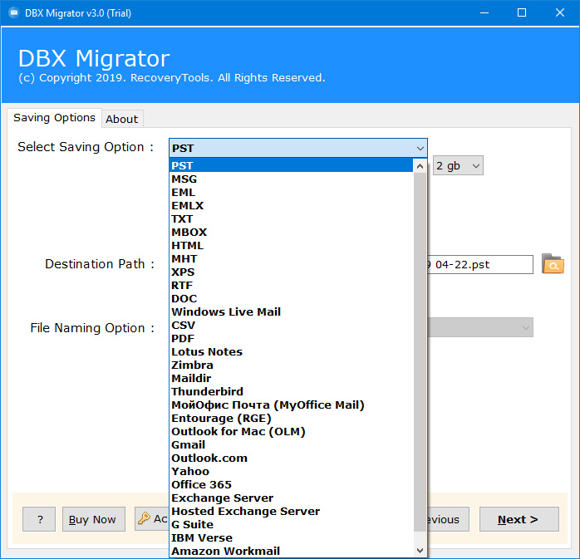Viewport: 580px width, 559px height.
Task: Click the Previous button
Action: click(x=448, y=519)
